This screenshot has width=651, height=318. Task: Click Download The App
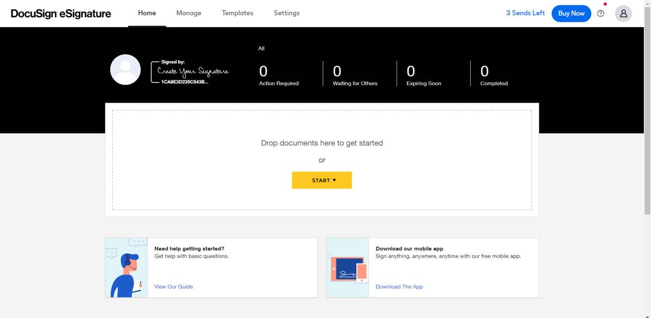[399, 287]
